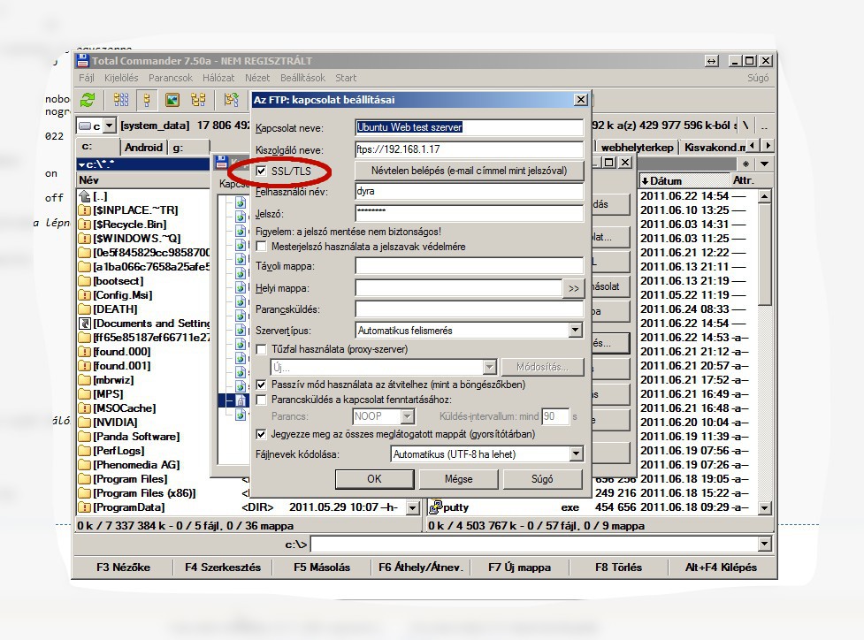Screen dimensions: 864x640
Task: Click the Kiszolgáló neve field
Action: 469,149
